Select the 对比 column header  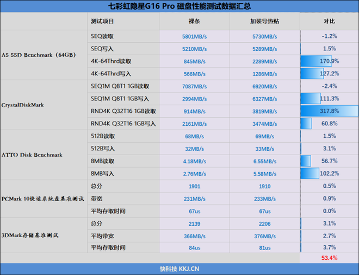point(329,21)
